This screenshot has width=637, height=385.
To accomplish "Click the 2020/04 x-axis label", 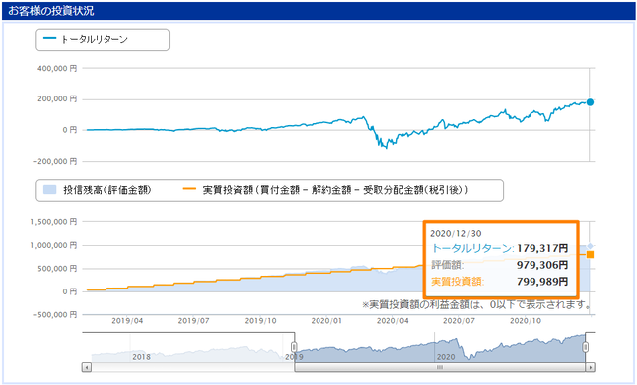I will [x=393, y=321].
